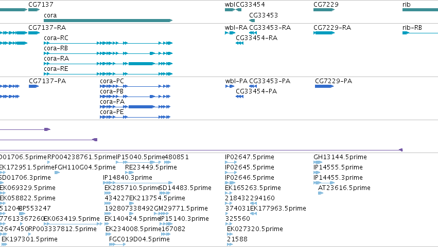Image resolution: width=438 pixels, height=247 pixels.
Task: Select the CG33453 gene arrow glyph
Action: [252, 21]
